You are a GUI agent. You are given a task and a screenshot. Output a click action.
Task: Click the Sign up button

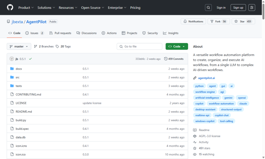pyautogui.click(x=238, y=8)
